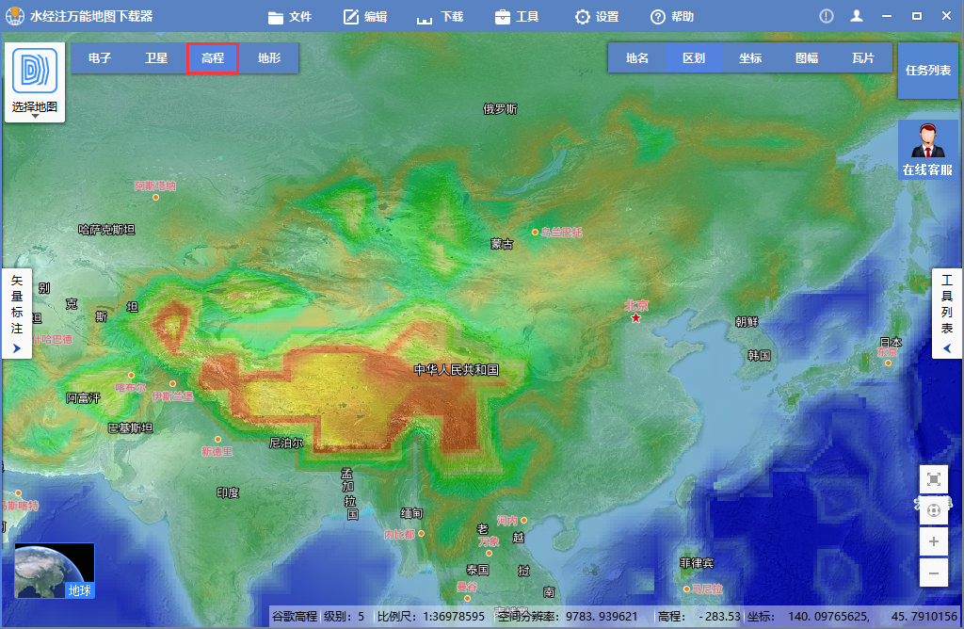
Task: Click the info icon in the titlebar
Action: [x=826, y=15]
